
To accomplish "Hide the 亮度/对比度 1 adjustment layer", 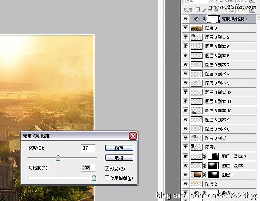I will click(x=185, y=19).
